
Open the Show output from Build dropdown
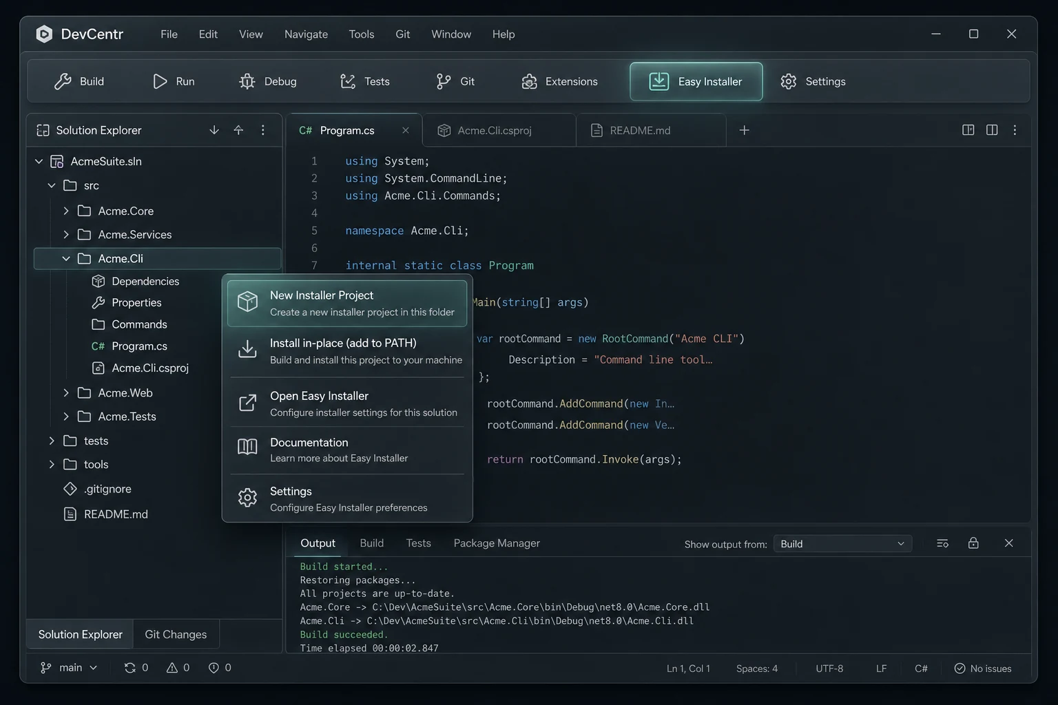coord(842,544)
